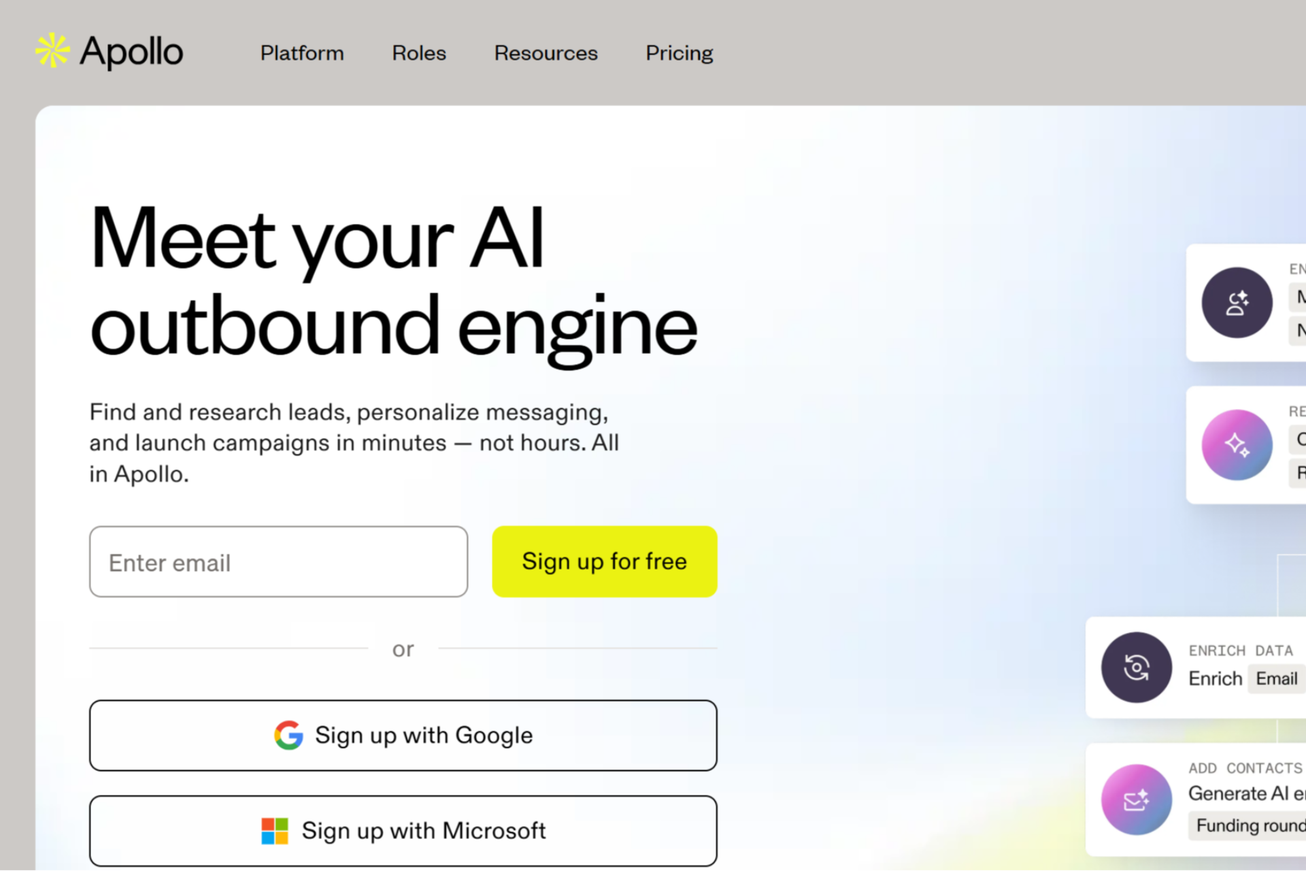The height and width of the screenshot is (871, 1306).
Task: Click the Apollo starburst logo icon
Action: pos(52,51)
